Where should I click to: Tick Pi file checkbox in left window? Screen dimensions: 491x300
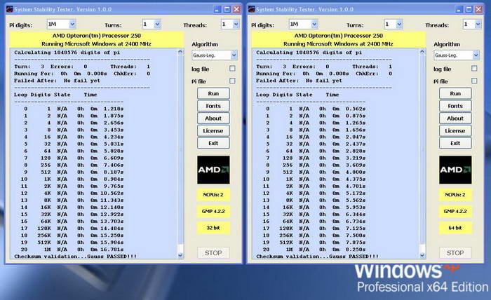coord(232,81)
